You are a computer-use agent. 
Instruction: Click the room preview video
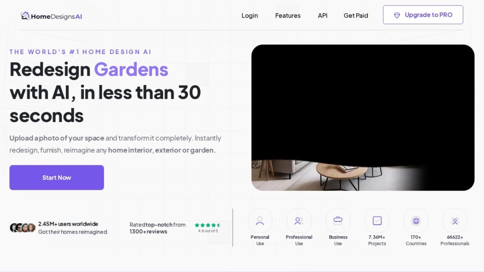click(x=363, y=117)
